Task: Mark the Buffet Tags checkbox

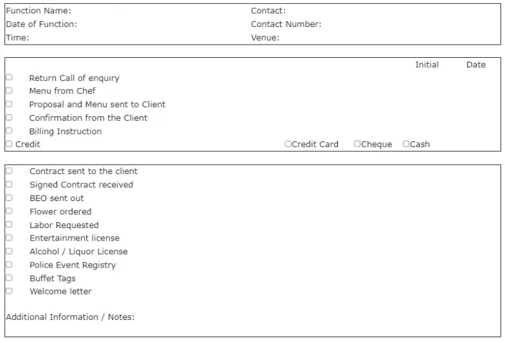Action: click(x=9, y=278)
